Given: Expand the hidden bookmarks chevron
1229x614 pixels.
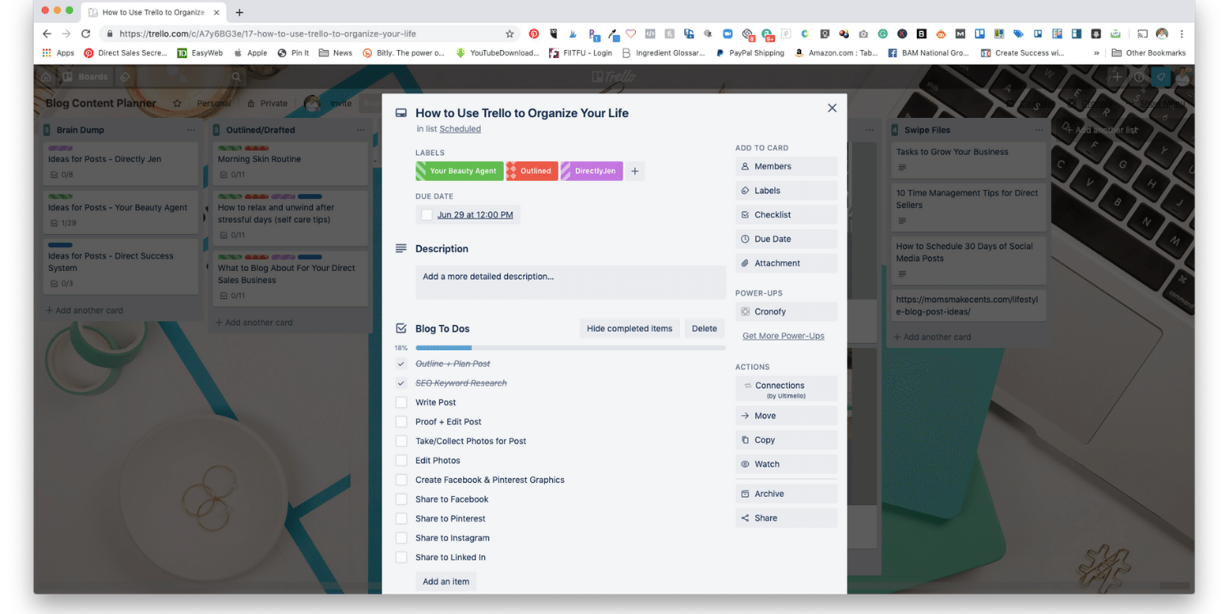Looking at the screenshot, I should point(1096,52).
